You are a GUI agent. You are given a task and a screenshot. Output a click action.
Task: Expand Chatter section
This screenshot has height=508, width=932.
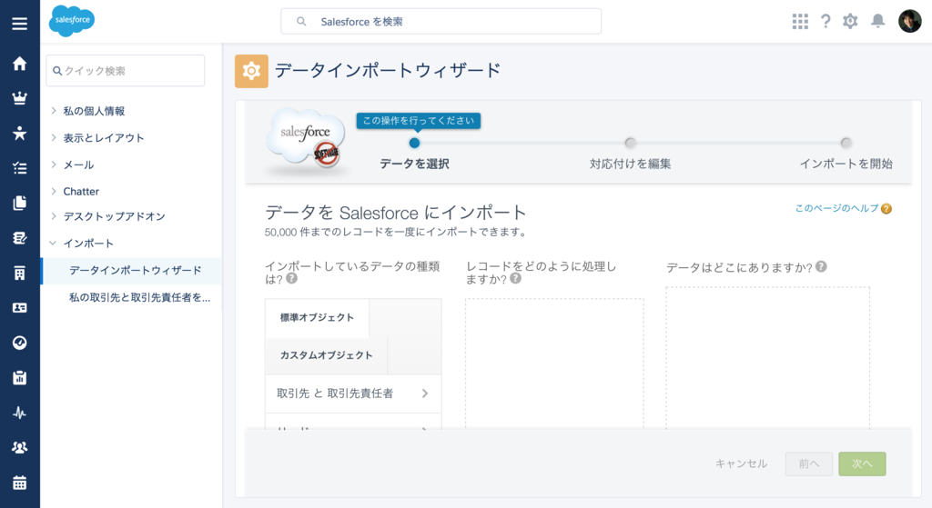(54, 191)
